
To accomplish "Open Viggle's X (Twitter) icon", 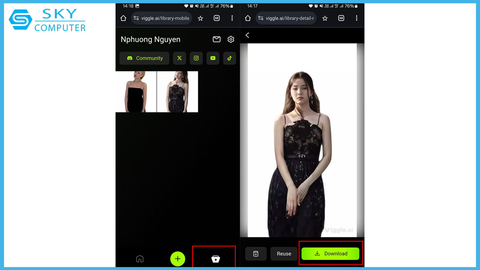I will click(179, 58).
